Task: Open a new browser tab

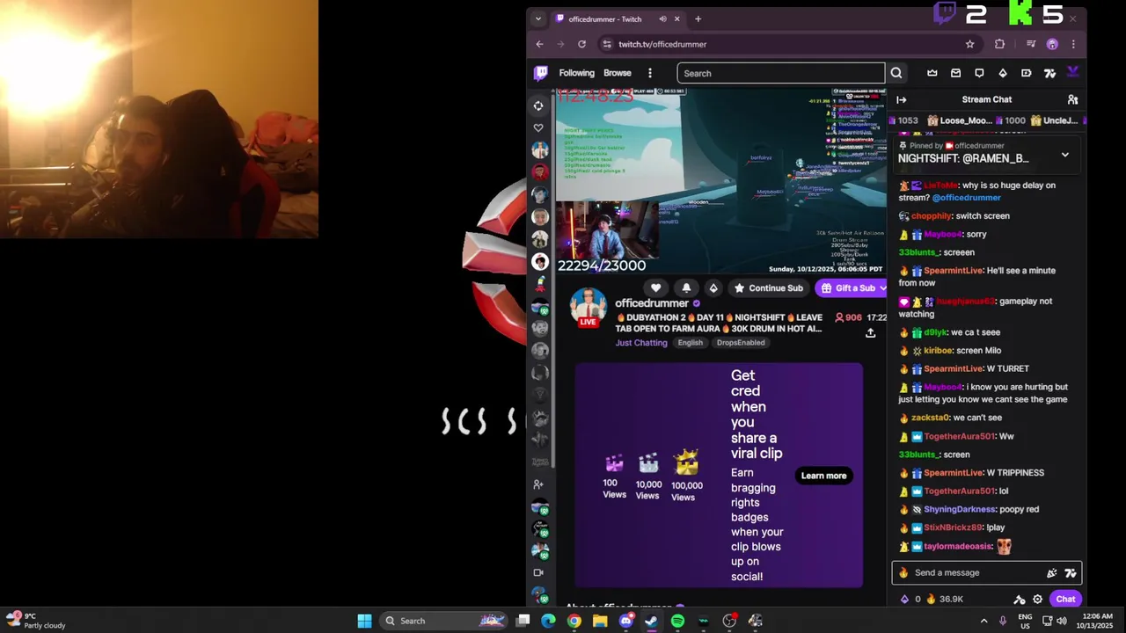Action: (698, 18)
